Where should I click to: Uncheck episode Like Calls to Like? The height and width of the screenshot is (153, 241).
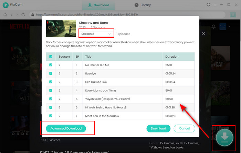[51, 82]
